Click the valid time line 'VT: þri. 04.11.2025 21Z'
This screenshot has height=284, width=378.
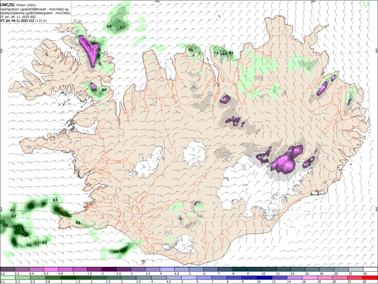[17, 21]
